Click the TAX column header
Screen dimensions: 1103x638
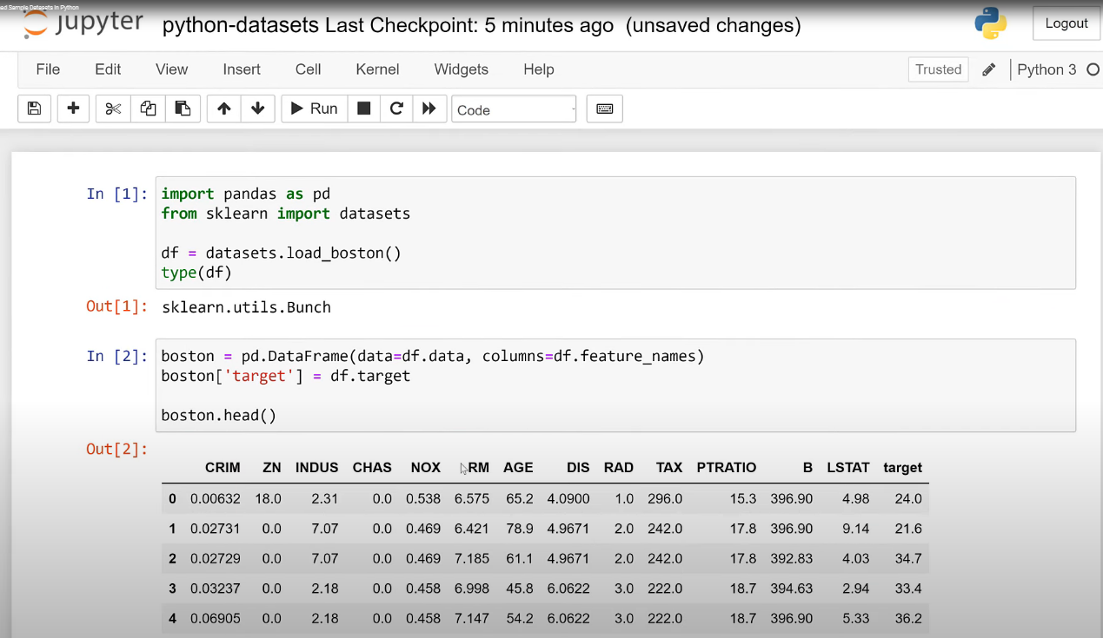click(x=669, y=467)
